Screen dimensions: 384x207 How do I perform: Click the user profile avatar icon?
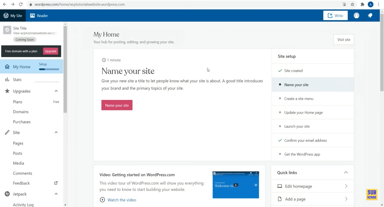[356, 16]
